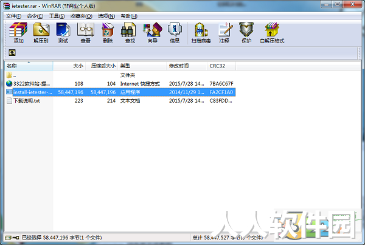Click the WinRAR title bar app icon
The height and width of the screenshot is (245, 365).
coord(6,5)
